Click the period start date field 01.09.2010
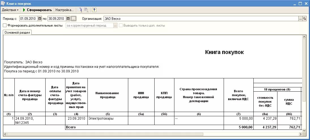 click(29, 19)
